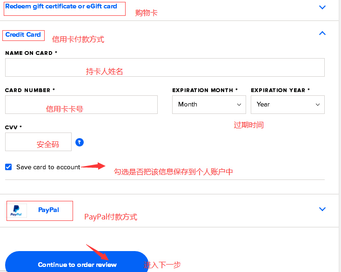Collapse the Credit Card section chevron
The height and width of the screenshot is (272, 341).
coord(322,33)
